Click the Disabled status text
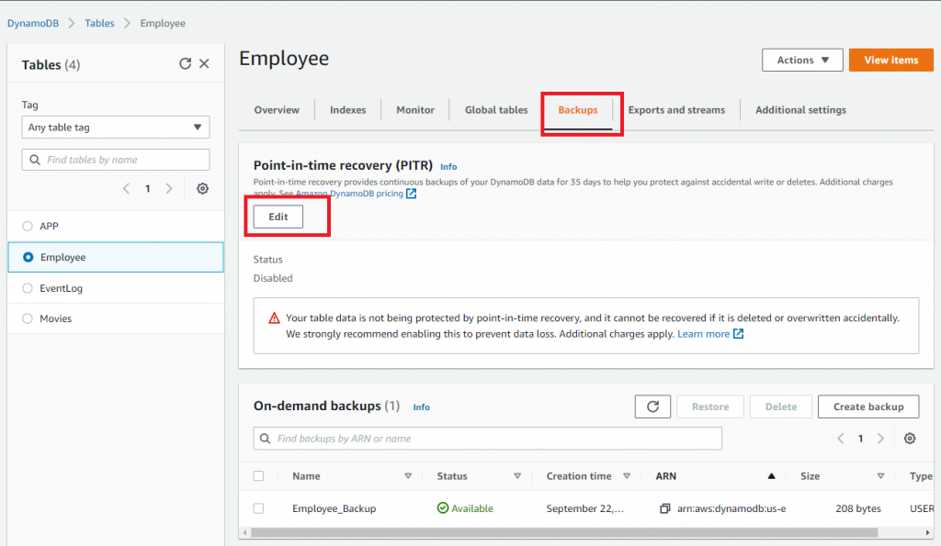This screenshot has width=941, height=546. point(273,278)
